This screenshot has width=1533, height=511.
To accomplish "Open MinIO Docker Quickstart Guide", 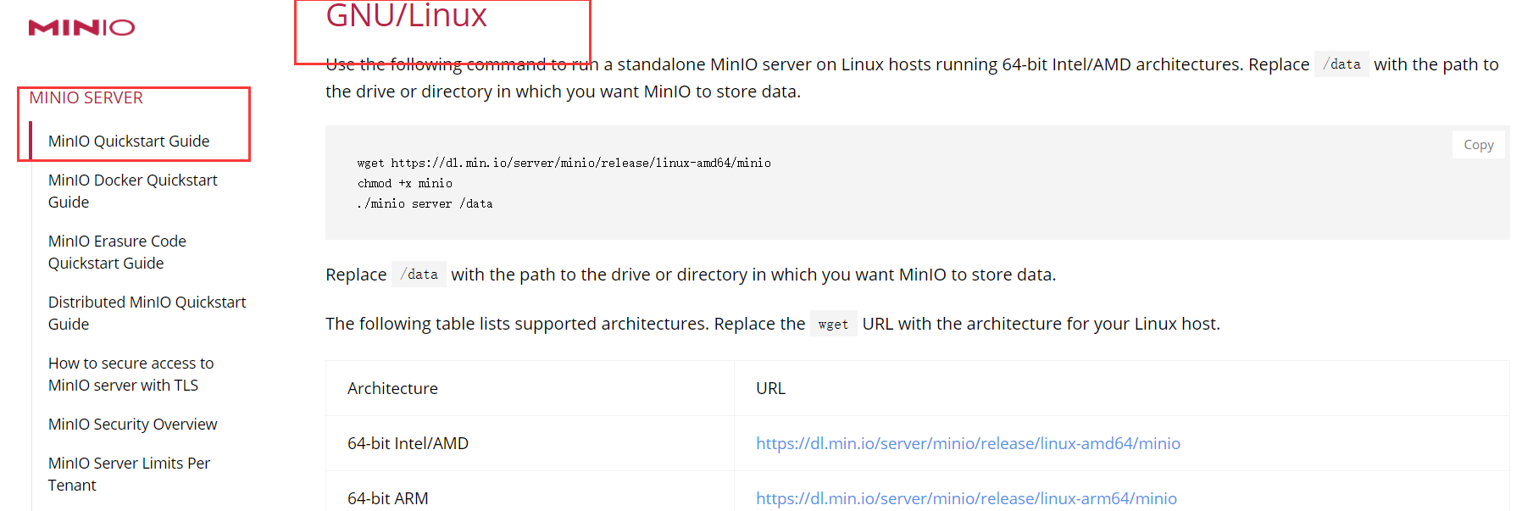I will coord(133,191).
